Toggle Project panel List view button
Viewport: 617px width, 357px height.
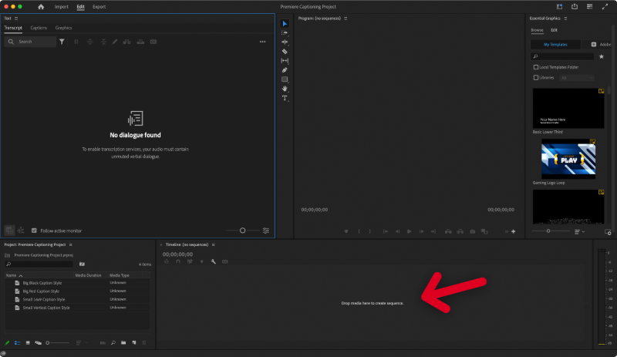(x=17, y=343)
